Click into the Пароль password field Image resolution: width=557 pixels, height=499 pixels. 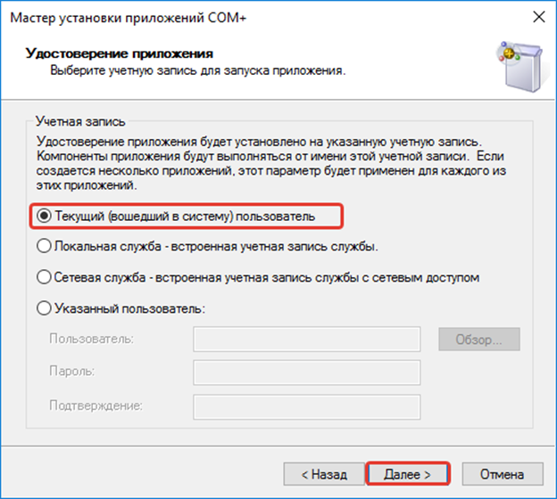[x=307, y=372]
